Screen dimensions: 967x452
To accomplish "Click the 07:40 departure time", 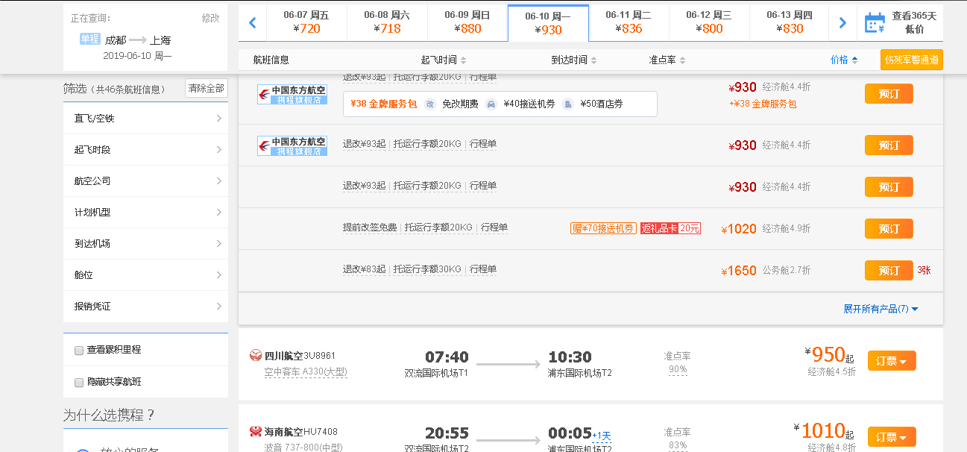I will (x=447, y=357).
